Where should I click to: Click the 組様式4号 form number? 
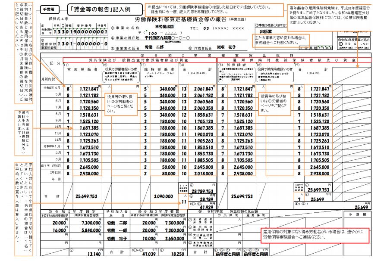point(58,19)
